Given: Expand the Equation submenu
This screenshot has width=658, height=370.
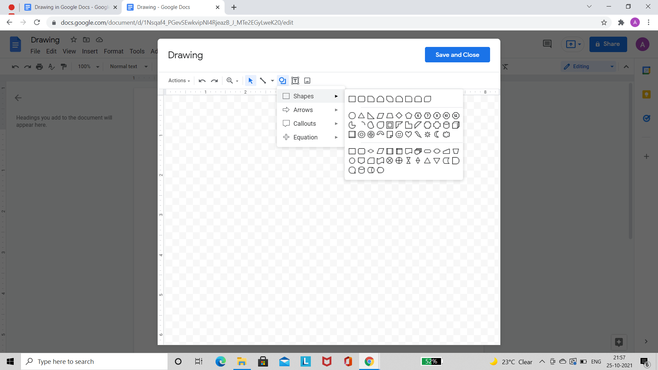Looking at the screenshot, I should tap(309, 137).
